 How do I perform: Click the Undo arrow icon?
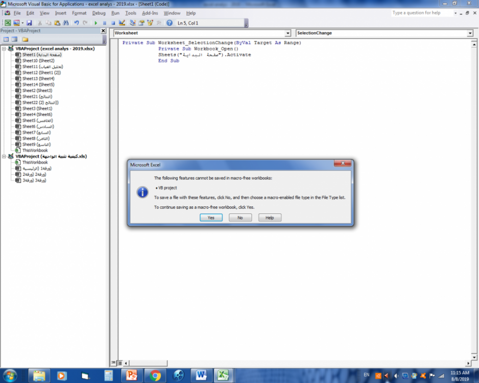tap(77, 23)
